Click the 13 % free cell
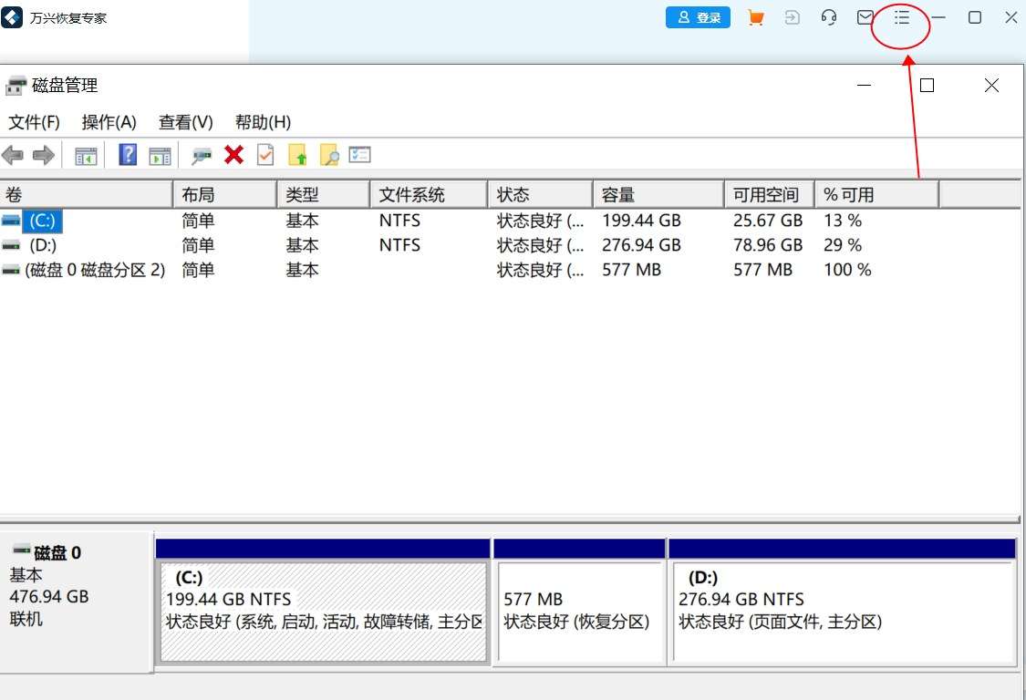The width and height of the screenshot is (1026, 700). click(x=843, y=221)
